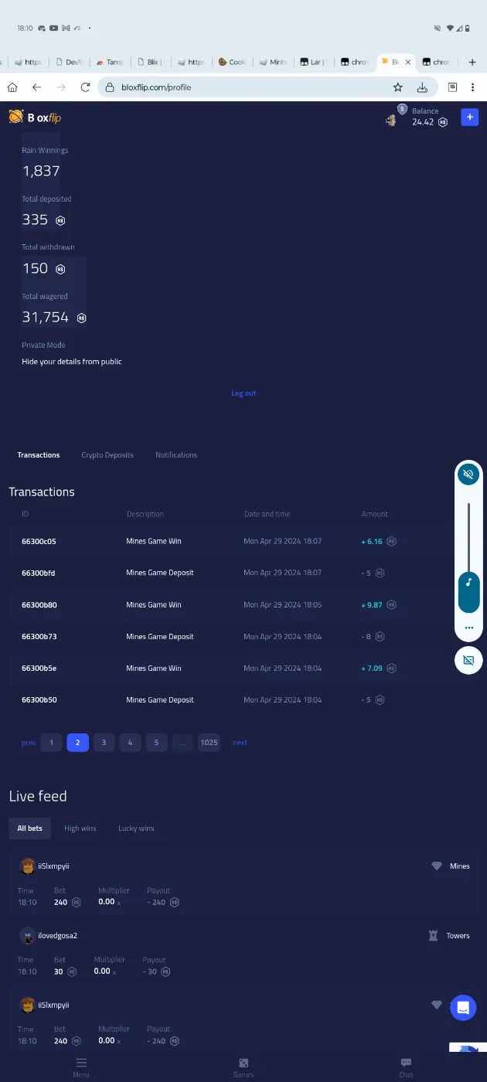This screenshot has height=1082, width=487.
Task: Show All bets in live feed
Action: (30, 829)
